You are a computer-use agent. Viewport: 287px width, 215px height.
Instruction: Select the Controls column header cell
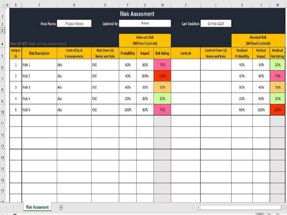[186, 53]
